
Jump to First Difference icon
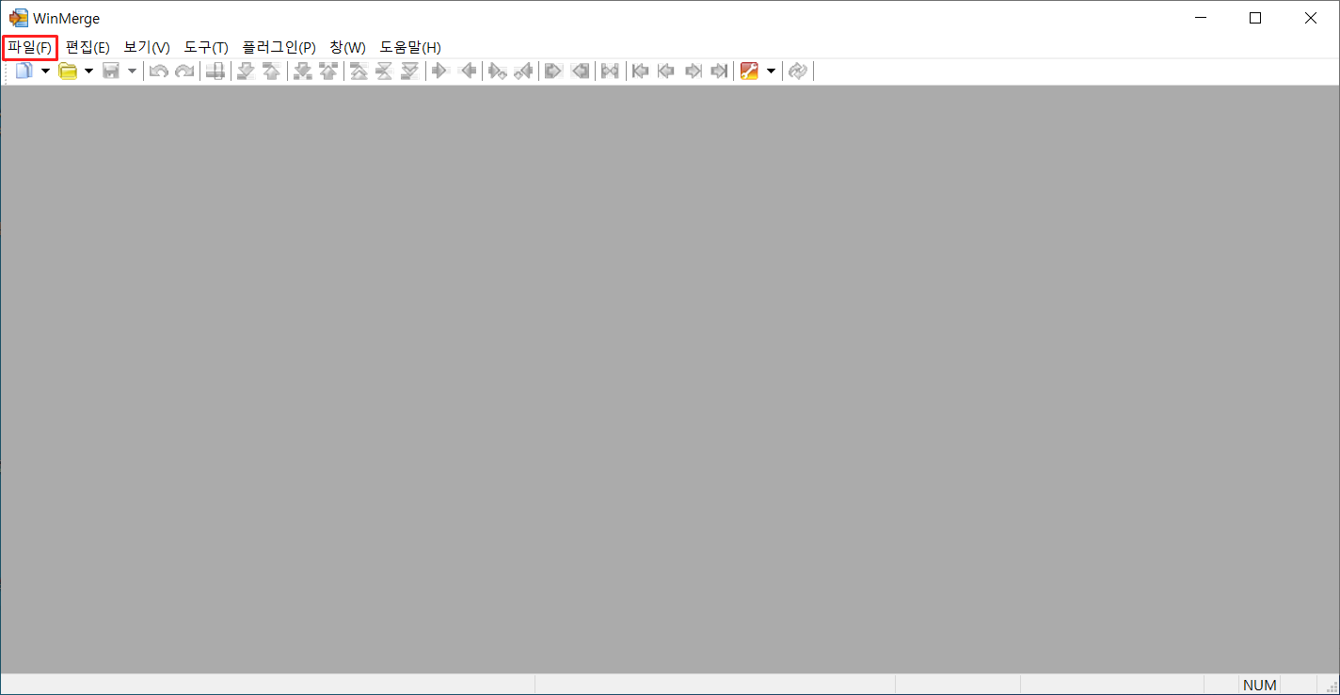point(359,71)
